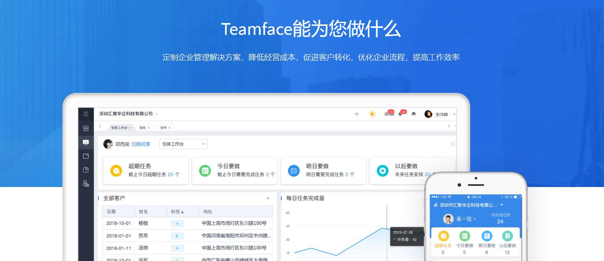Viewport: 604px width, 261px height.
Task: Click the 每日任务完成量 chart title
Action: (305, 198)
